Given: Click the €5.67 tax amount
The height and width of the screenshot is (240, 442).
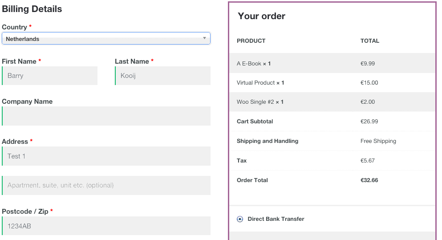Looking at the screenshot, I should pyautogui.click(x=368, y=161).
